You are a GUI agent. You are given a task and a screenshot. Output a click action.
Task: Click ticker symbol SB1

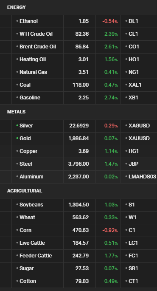tap(133, 268)
